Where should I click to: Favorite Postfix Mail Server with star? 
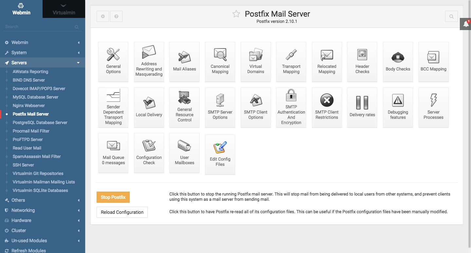pos(236,14)
